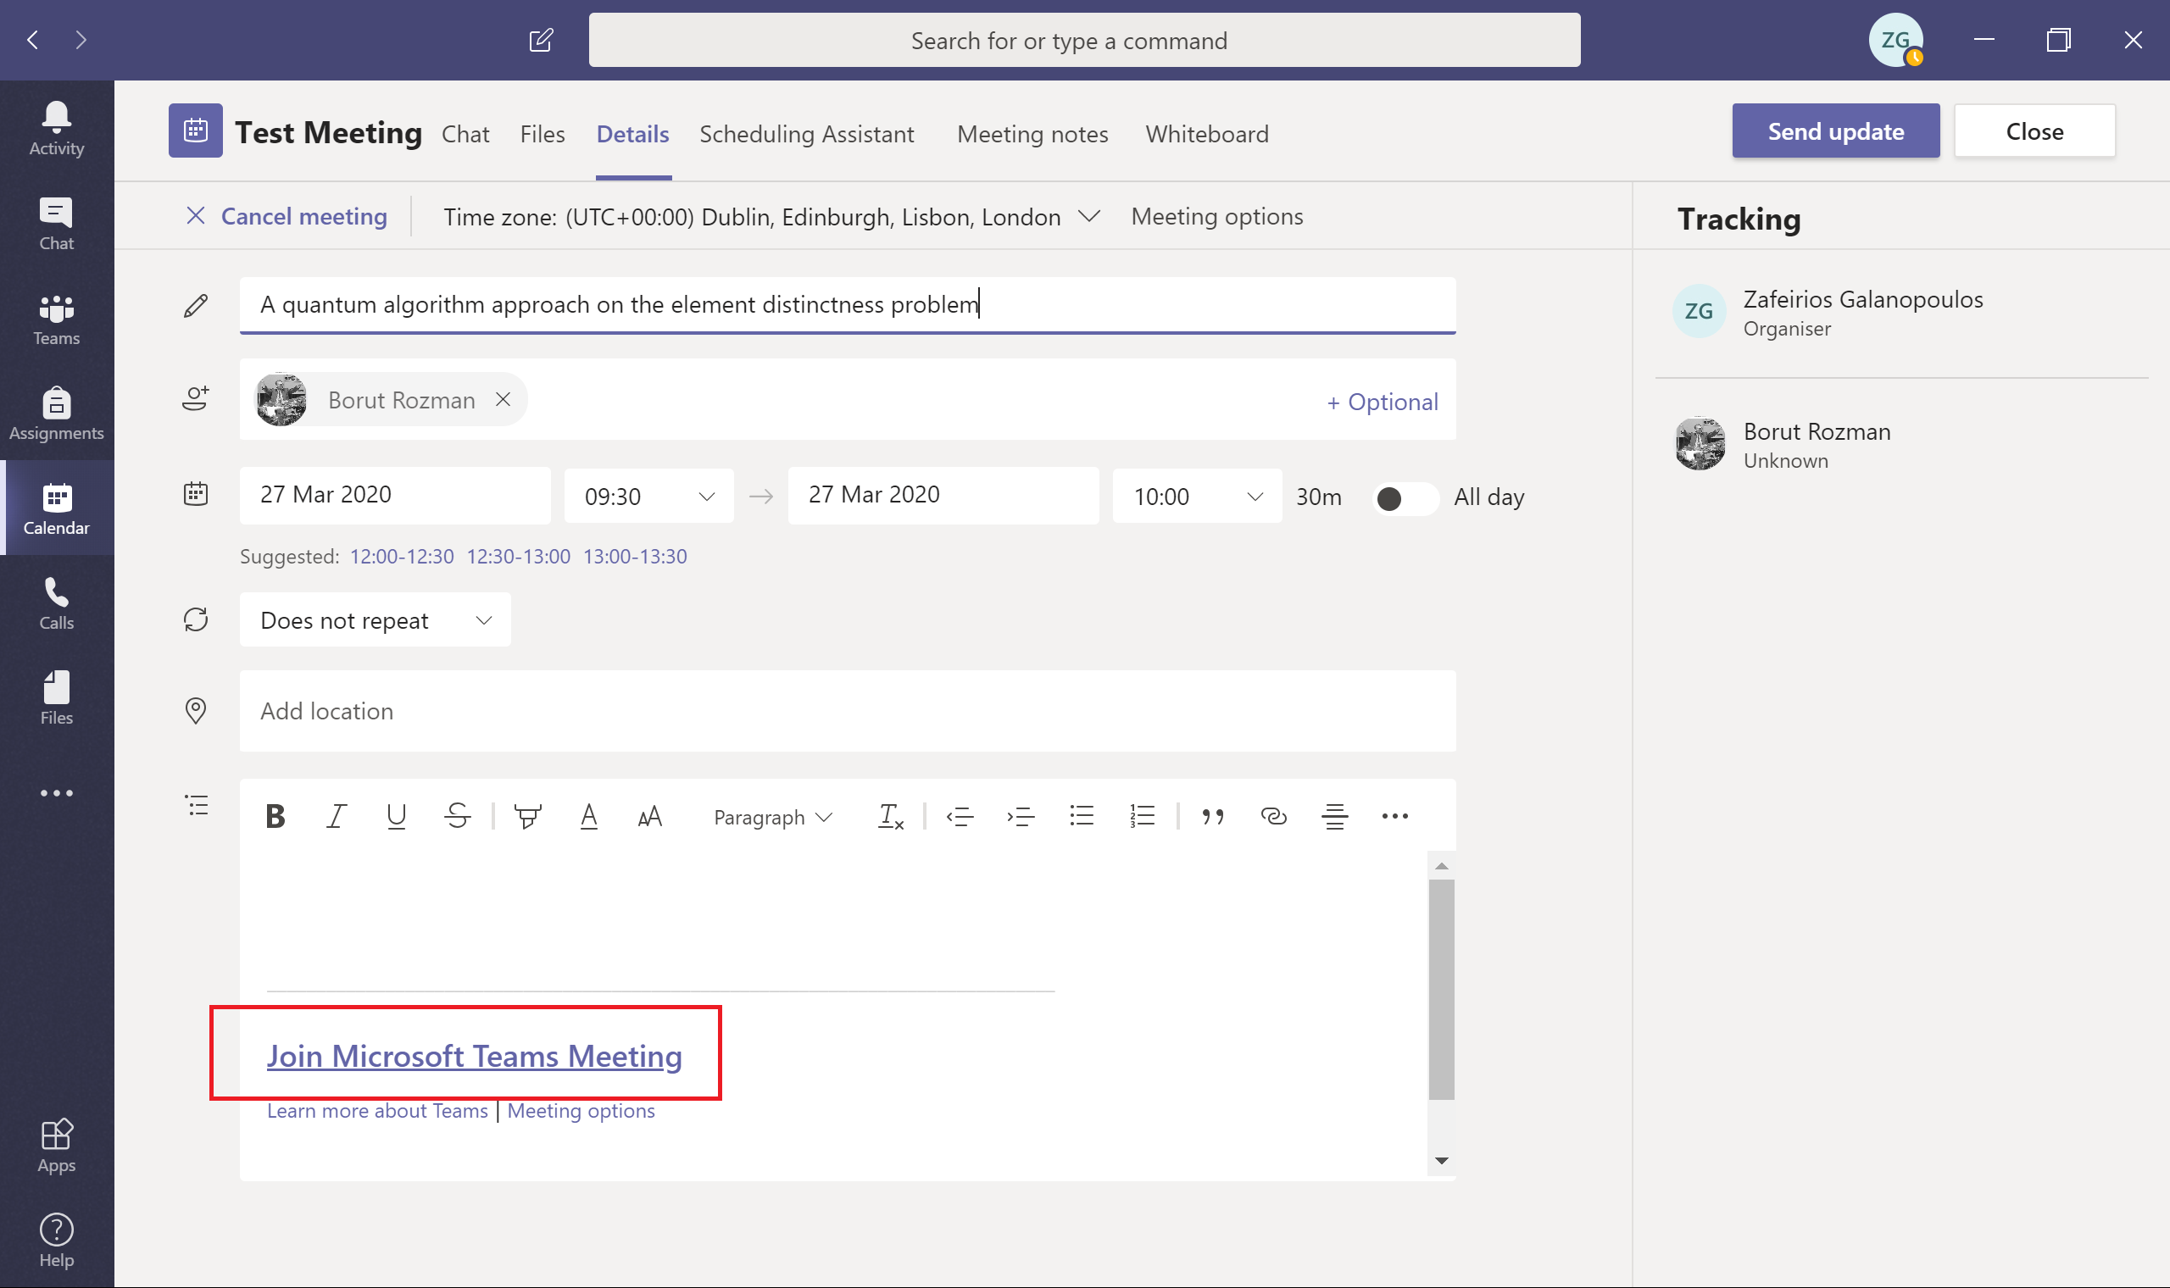Increase the paragraph indent
2170x1288 pixels.
click(1021, 816)
